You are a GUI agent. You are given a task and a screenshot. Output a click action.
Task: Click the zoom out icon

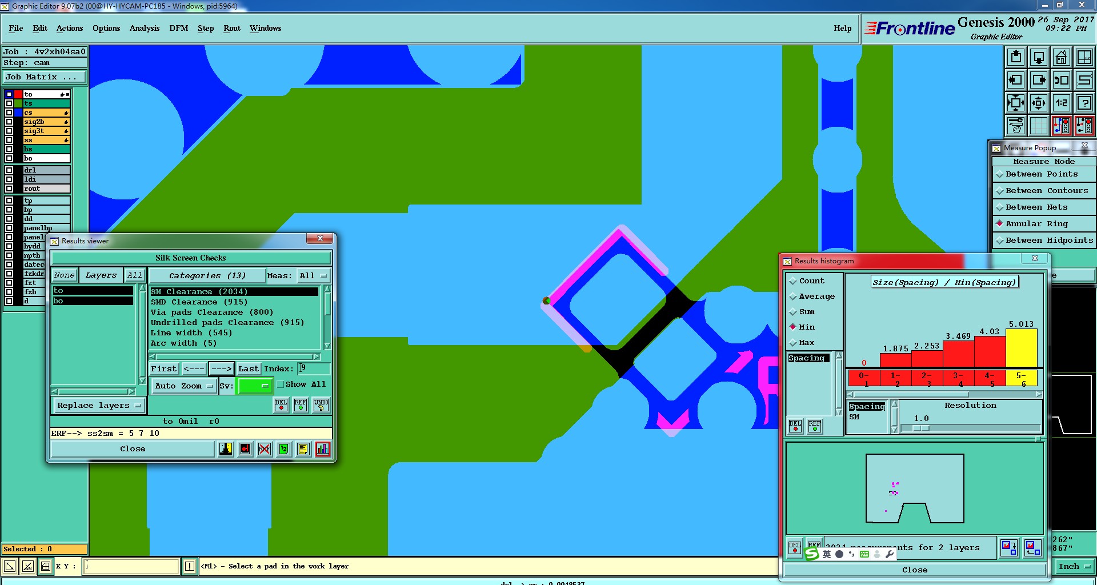(1039, 103)
